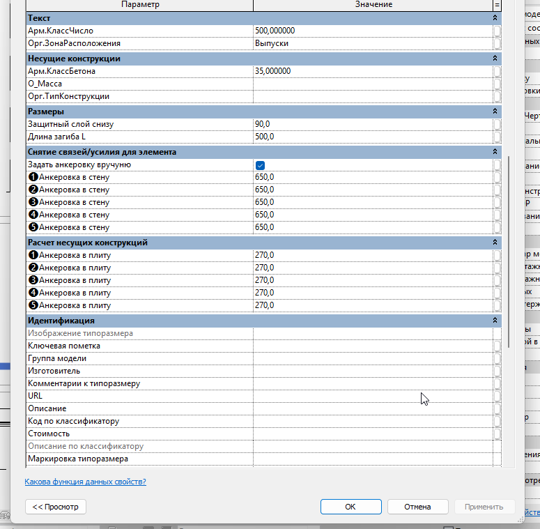Click the associate button in the URL row
The image size is (540, 529).
(x=497, y=396)
